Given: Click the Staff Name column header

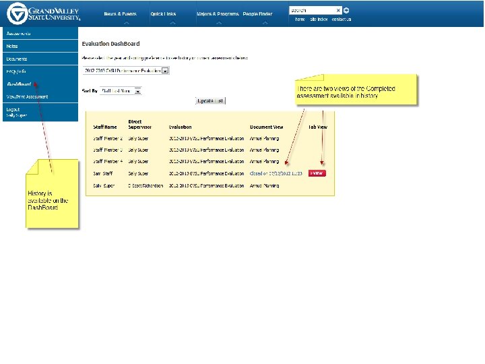Looking at the screenshot, I should click(105, 127).
